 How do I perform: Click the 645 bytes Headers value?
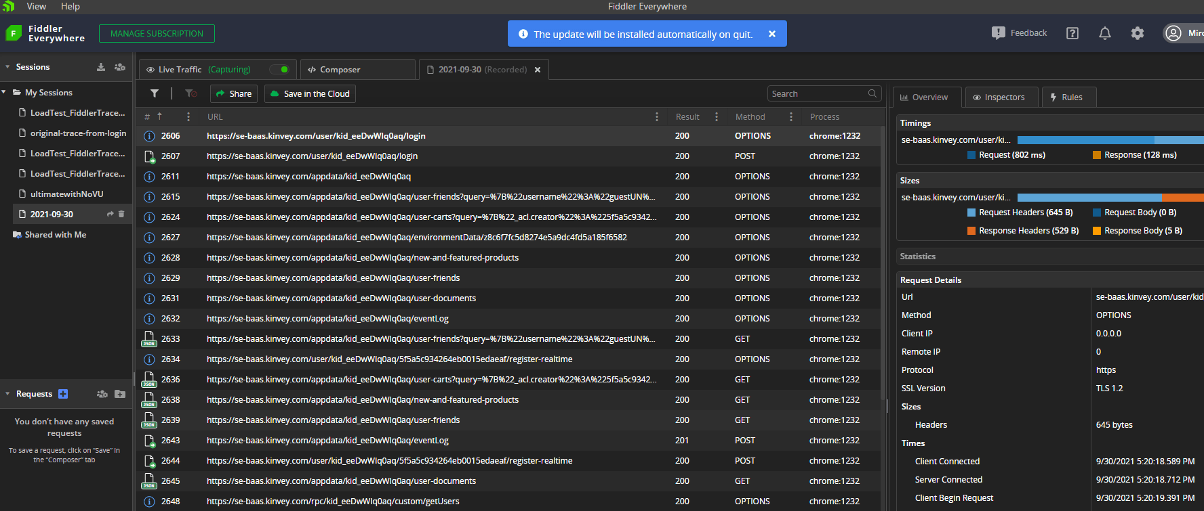pos(1114,425)
